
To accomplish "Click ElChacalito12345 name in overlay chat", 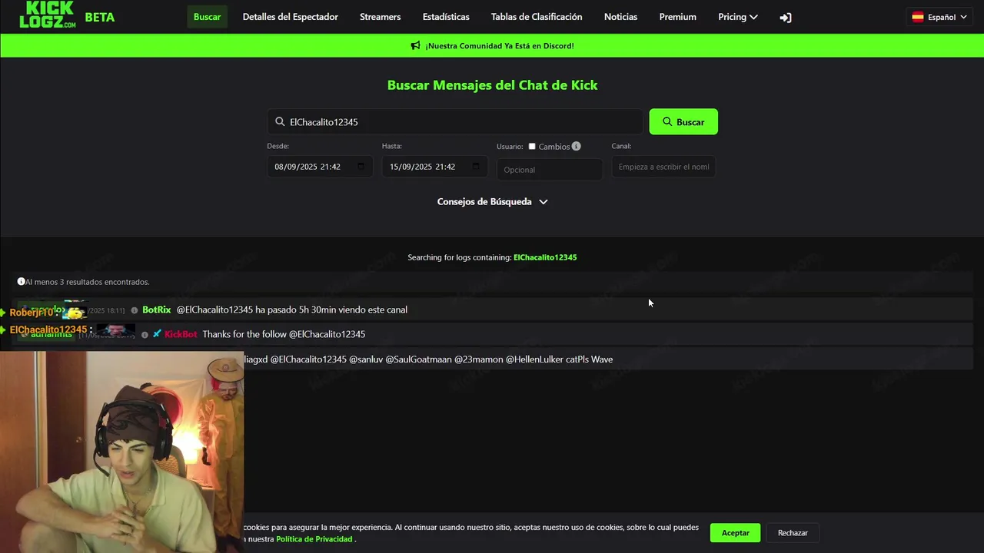I will pos(48,329).
